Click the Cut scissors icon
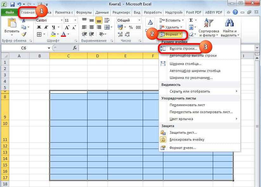 tap(24, 21)
